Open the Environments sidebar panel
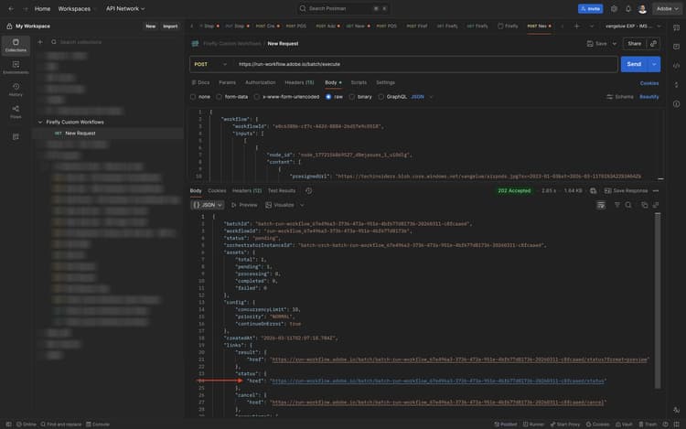This screenshot has height=429, width=686. (x=16, y=68)
